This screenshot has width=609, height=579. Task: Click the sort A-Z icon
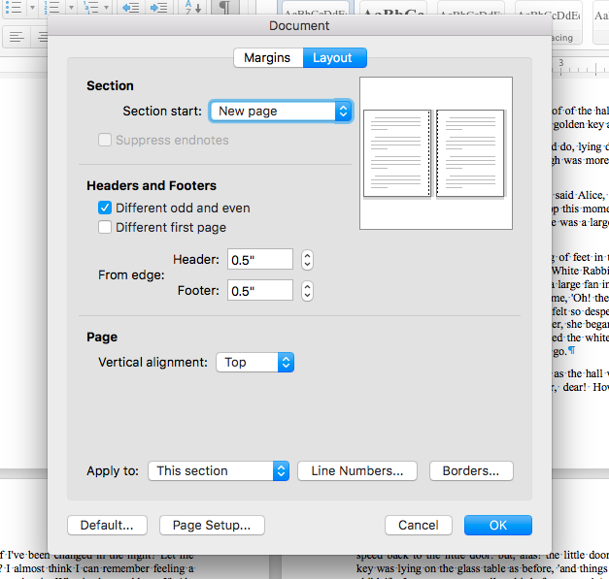(x=192, y=7)
